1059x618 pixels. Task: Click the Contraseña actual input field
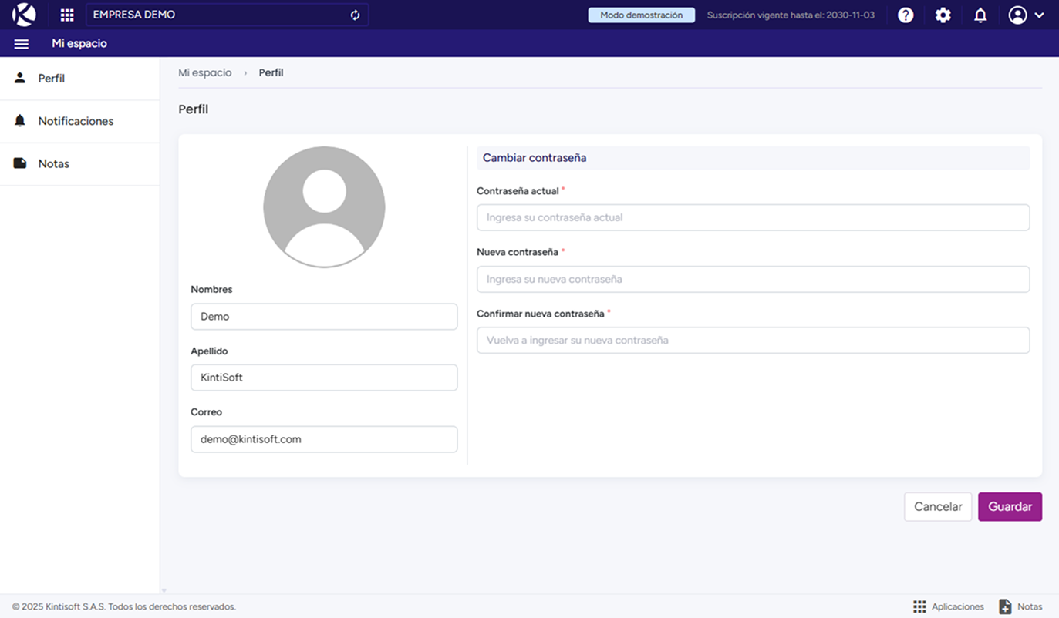tap(753, 217)
